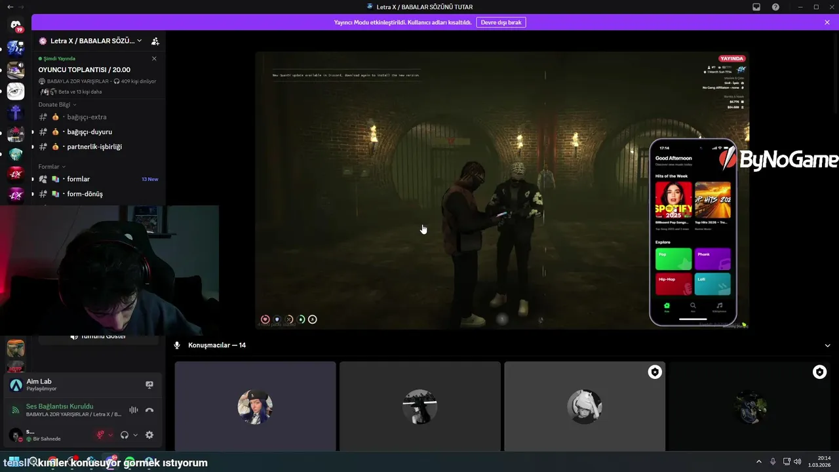Open the blue lightning server icon

click(x=16, y=48)
